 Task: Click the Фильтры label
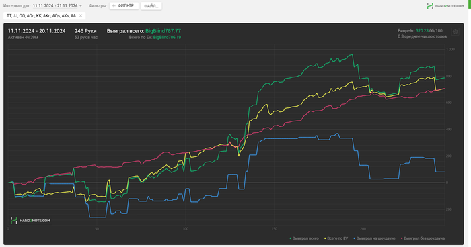point(98,5)
